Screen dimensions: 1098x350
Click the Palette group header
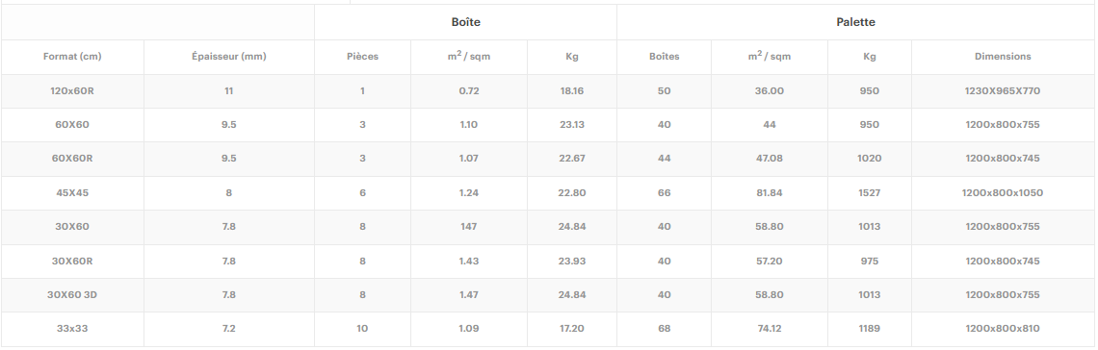coord(855,22)
